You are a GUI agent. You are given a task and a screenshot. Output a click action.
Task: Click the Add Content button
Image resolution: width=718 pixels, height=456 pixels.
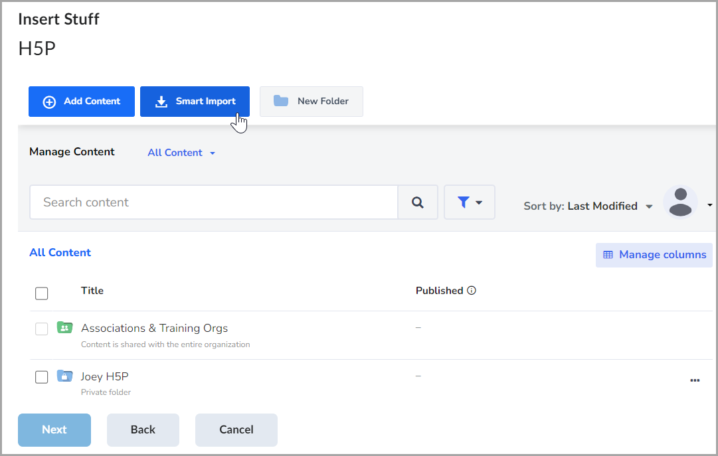82,102
